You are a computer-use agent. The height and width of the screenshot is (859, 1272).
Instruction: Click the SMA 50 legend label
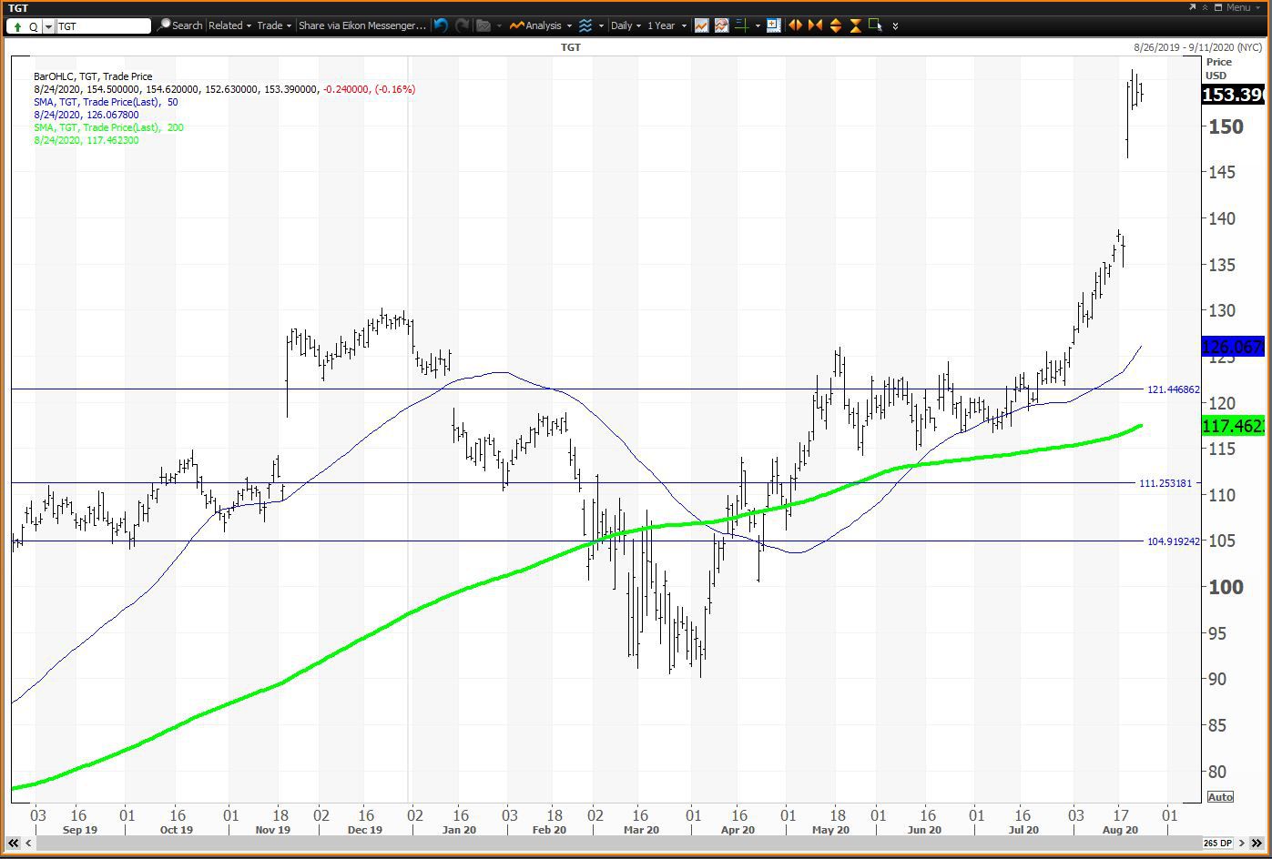click(x=106, y=102)
